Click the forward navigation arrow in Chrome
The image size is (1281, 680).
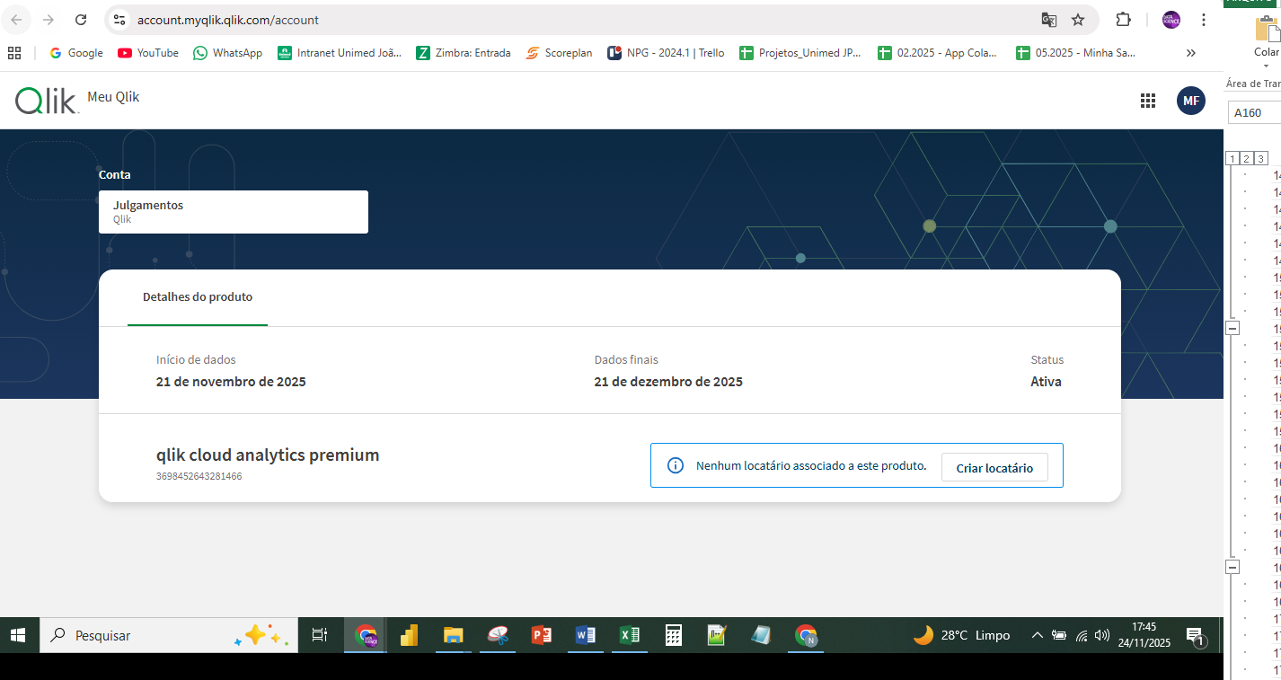[49, 20]
